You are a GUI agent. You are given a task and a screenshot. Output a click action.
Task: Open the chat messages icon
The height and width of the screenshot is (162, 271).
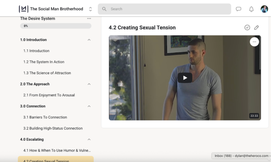[238, 9]
